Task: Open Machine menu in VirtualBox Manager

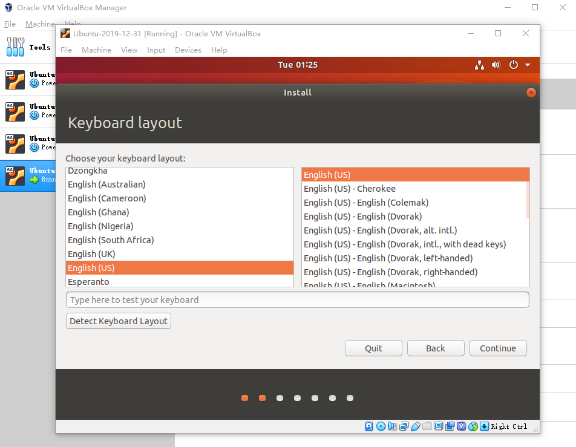Action: click(x=40, y=24)
